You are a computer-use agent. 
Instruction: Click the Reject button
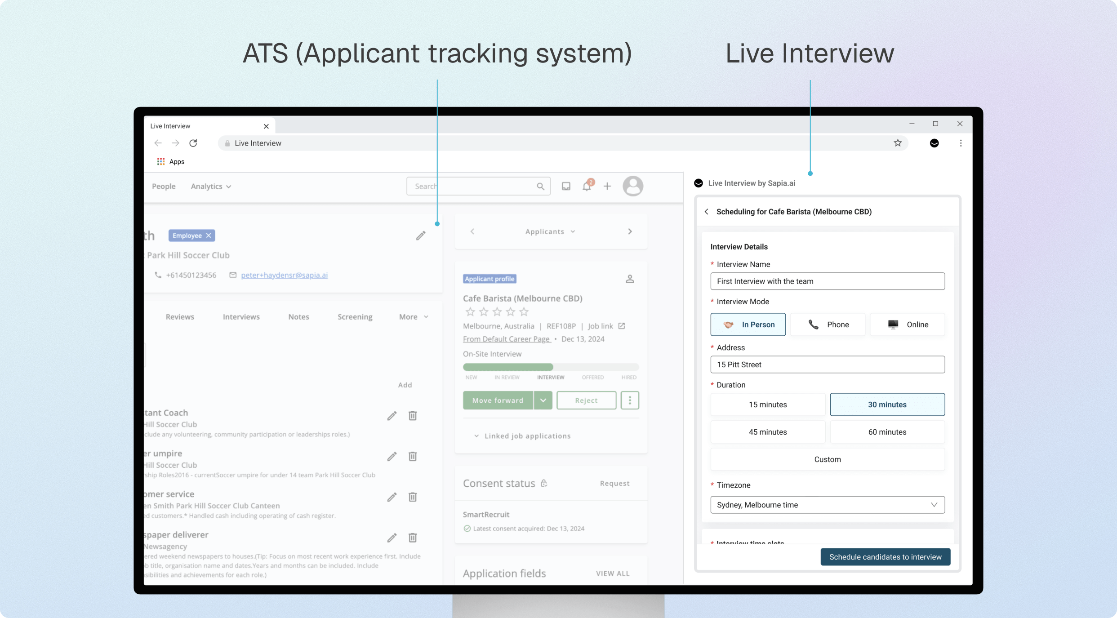point(586,400)
